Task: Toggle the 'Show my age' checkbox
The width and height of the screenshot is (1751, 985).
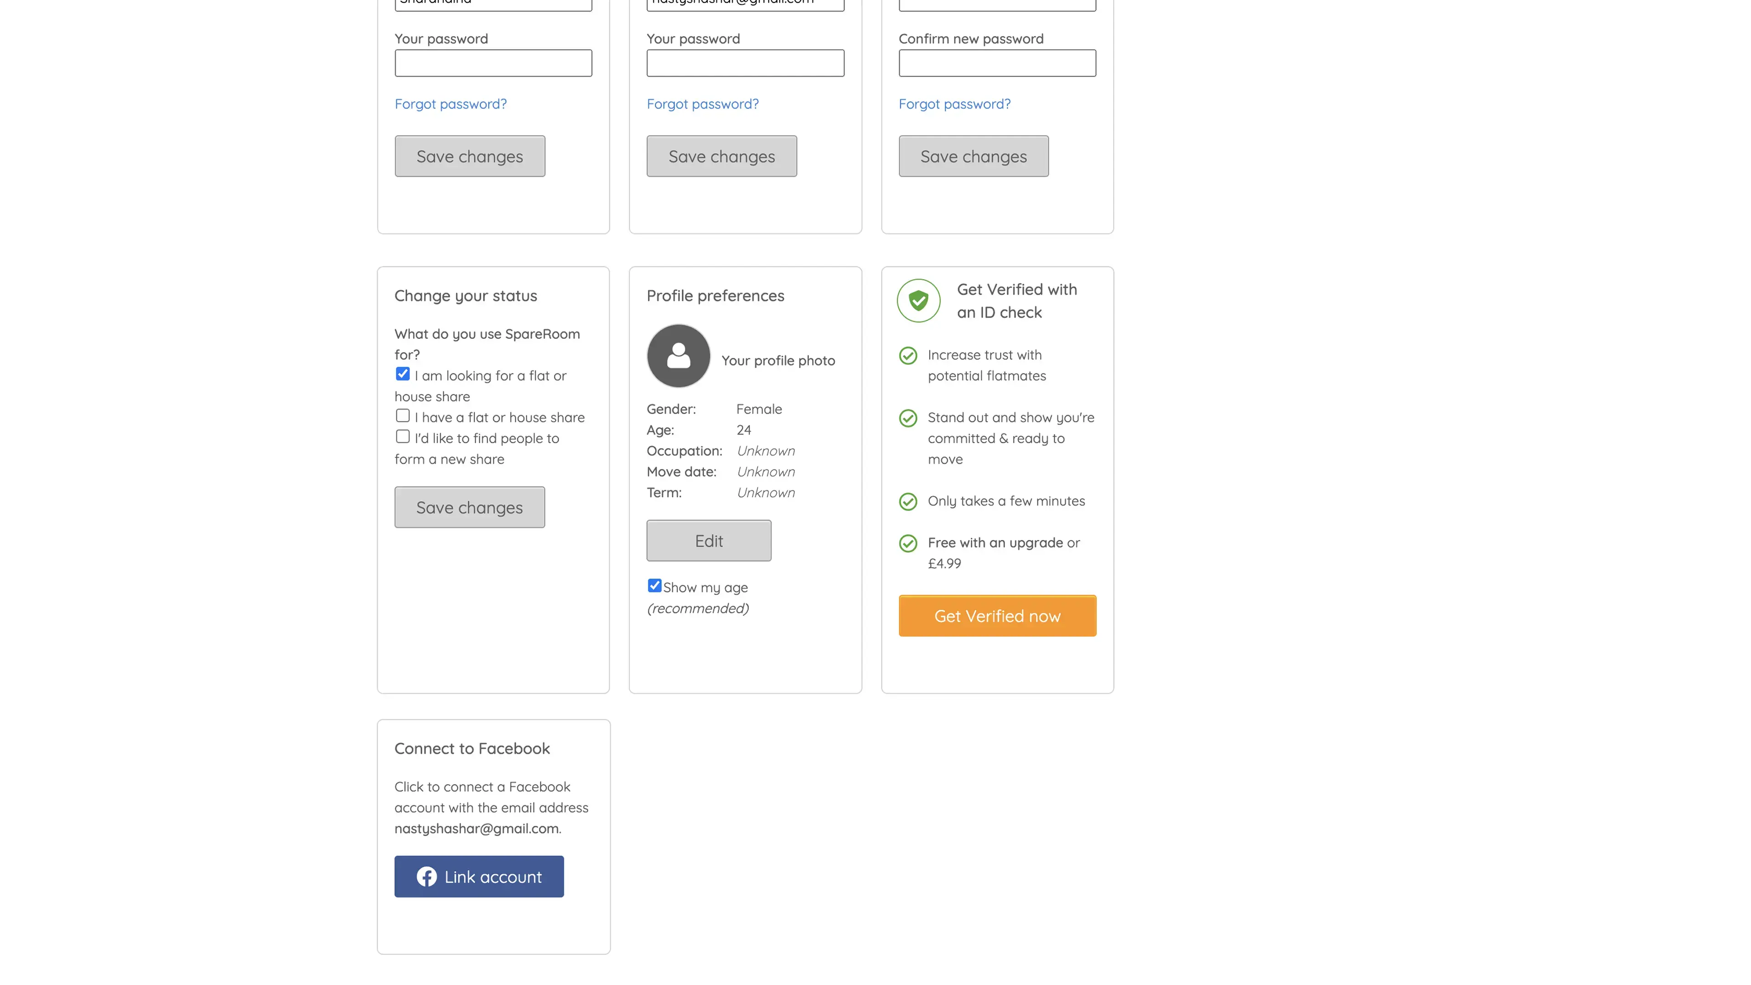Action: (x=654, y=585)
